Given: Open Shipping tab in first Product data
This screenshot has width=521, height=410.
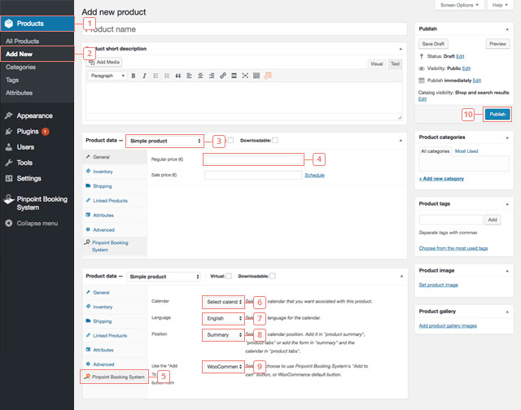Looking at the screenshot, I should (x=103, y=186).
